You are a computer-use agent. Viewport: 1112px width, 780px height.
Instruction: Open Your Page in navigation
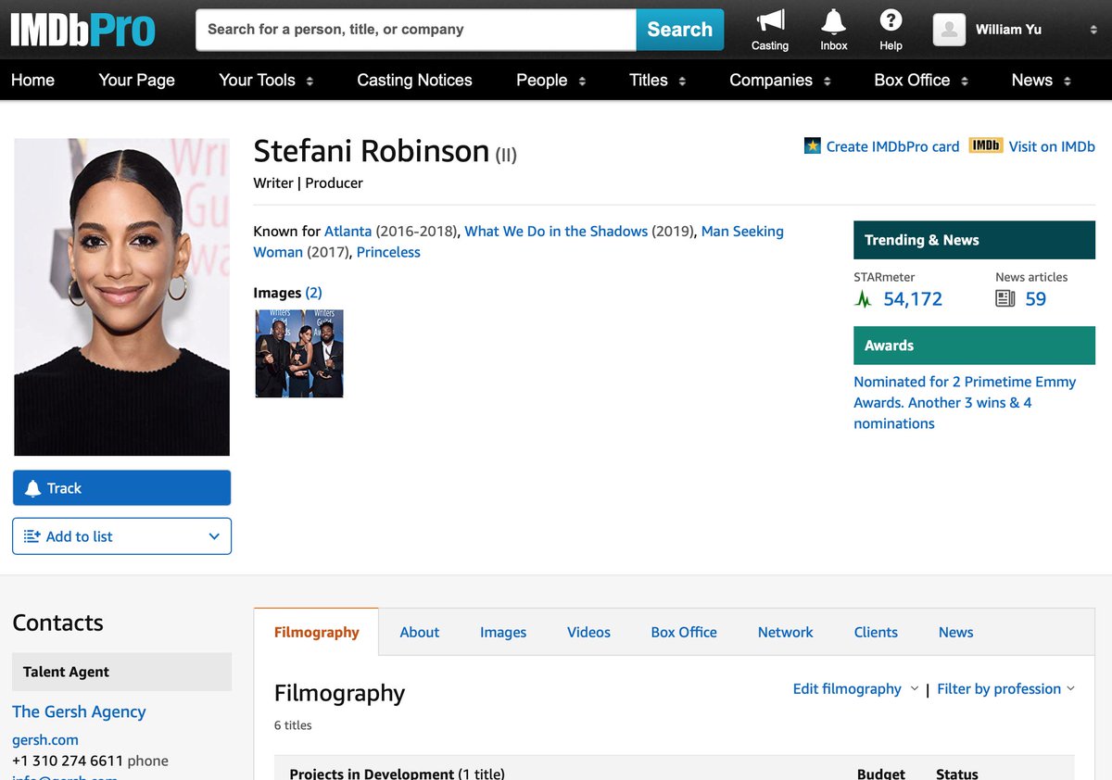[136, 81]
